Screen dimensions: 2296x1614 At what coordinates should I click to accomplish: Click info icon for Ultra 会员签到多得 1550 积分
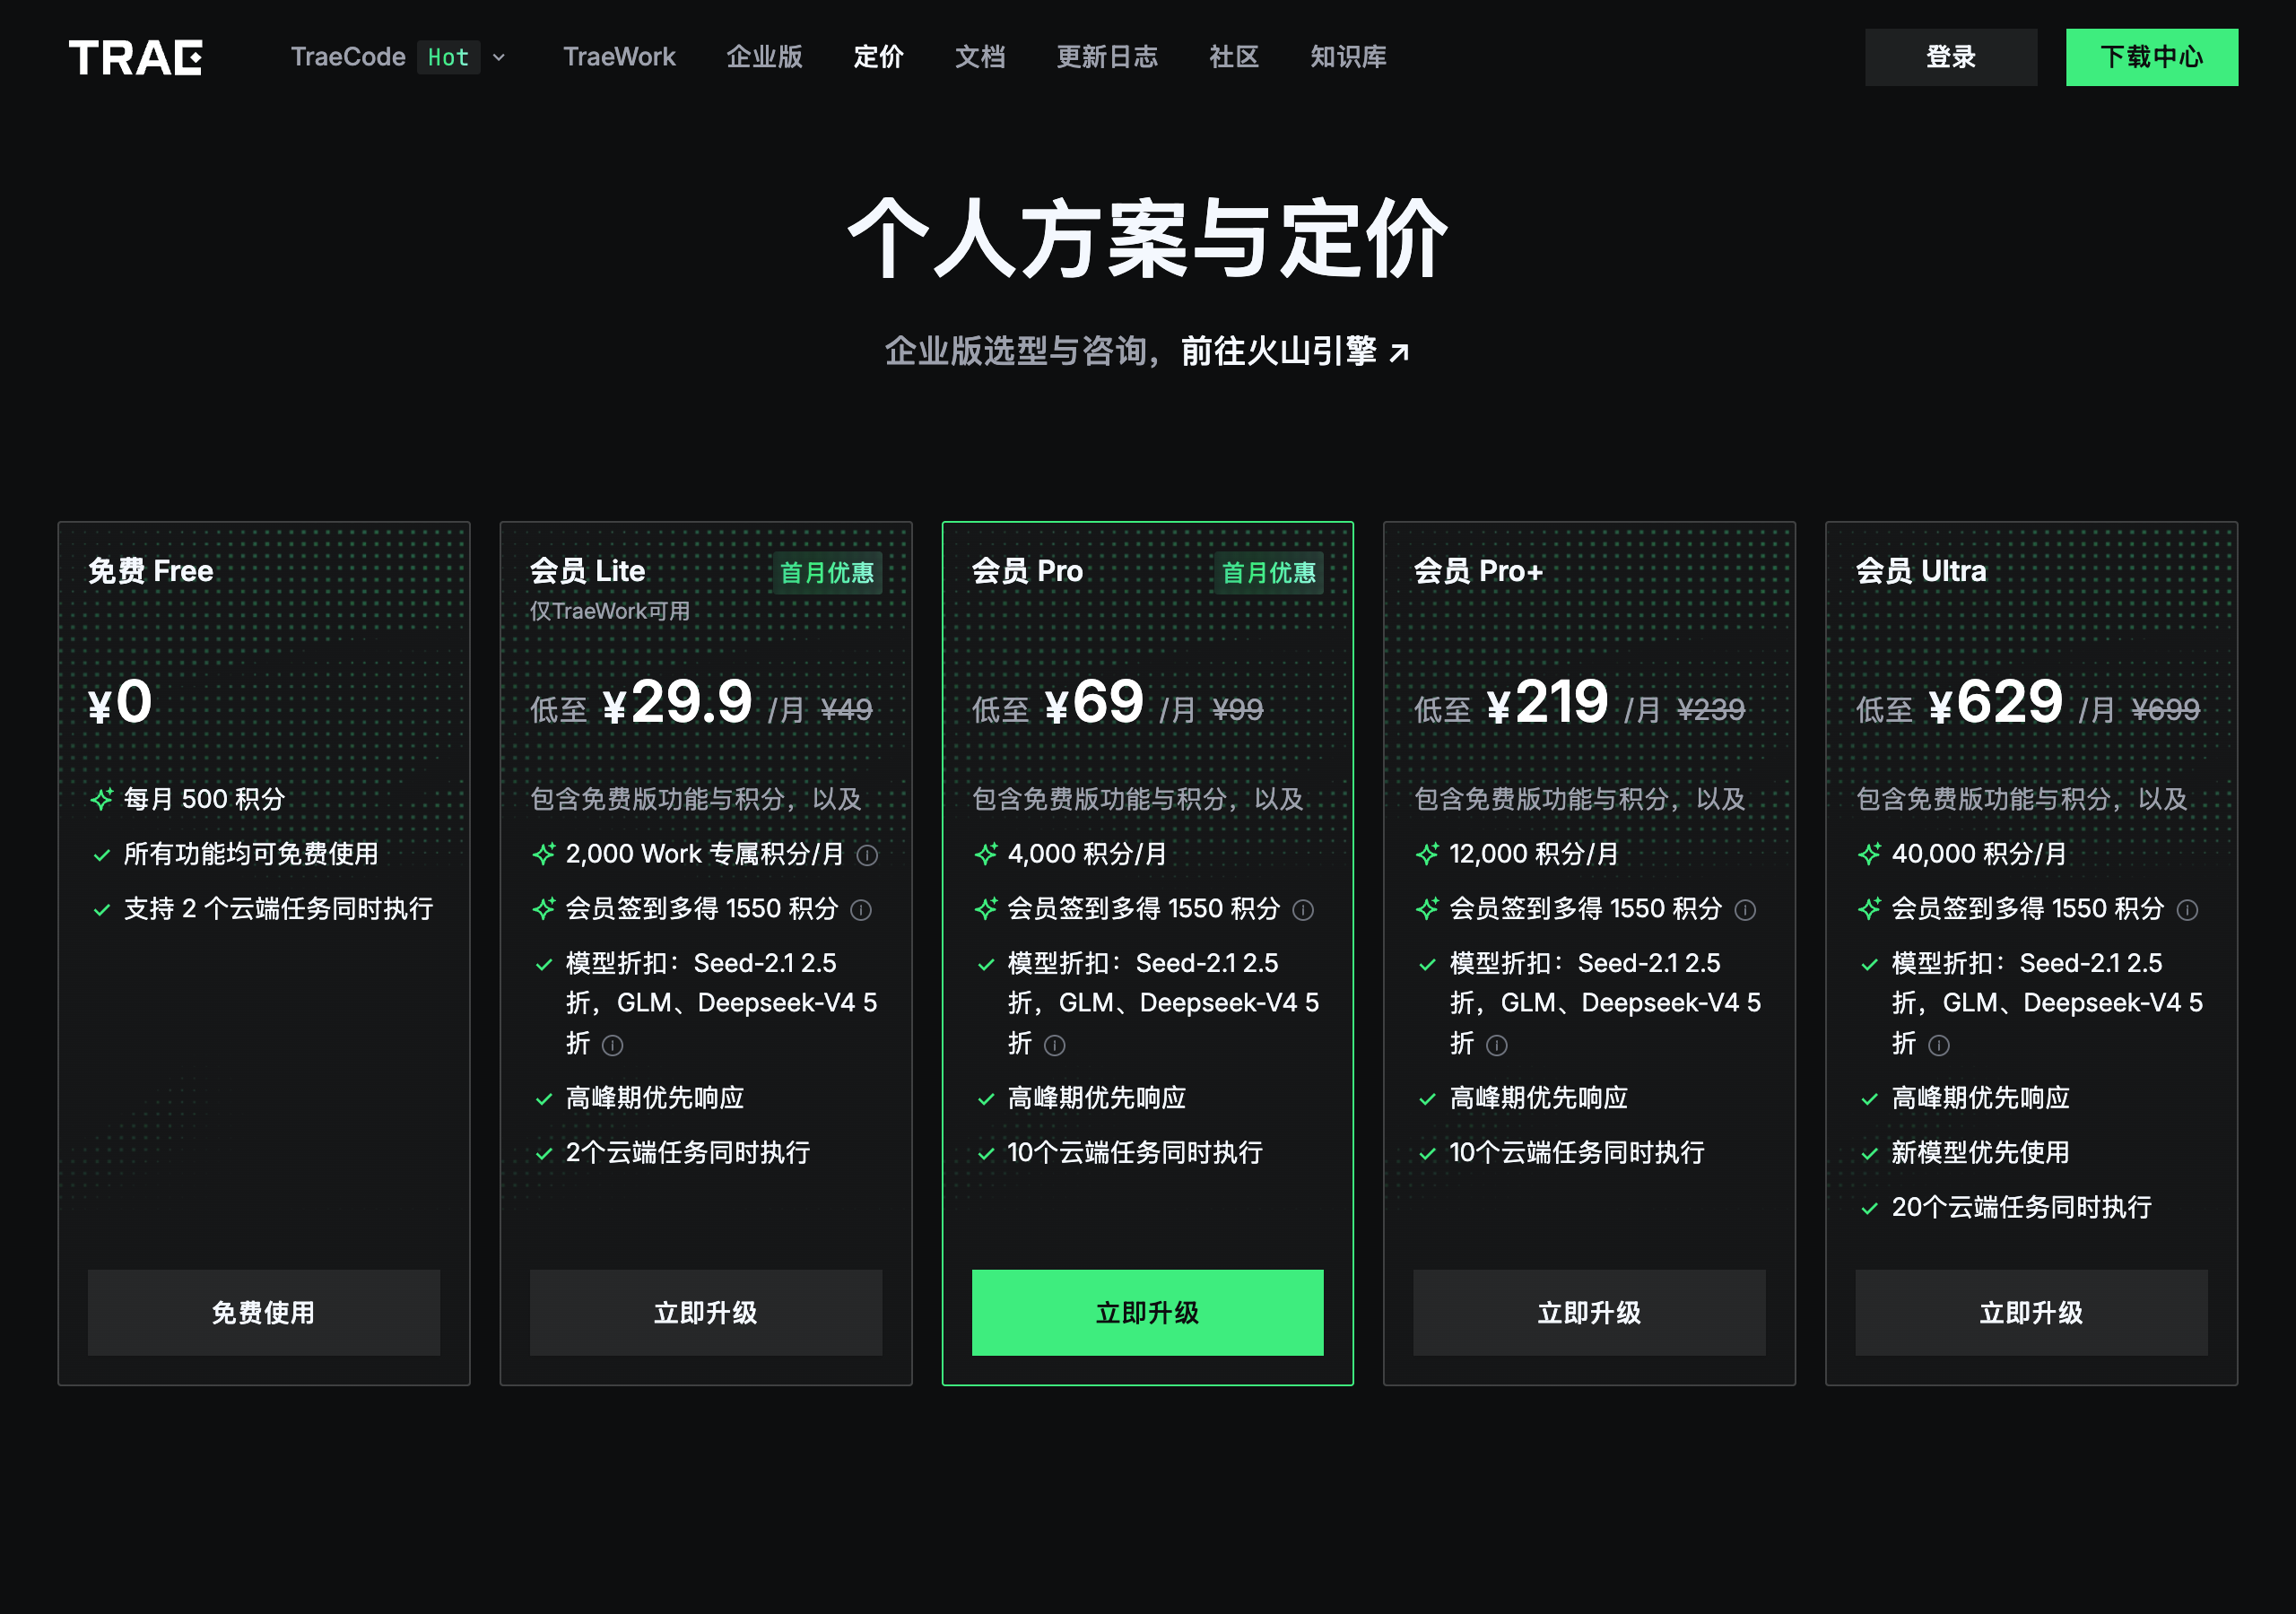tap(2188, 910)
